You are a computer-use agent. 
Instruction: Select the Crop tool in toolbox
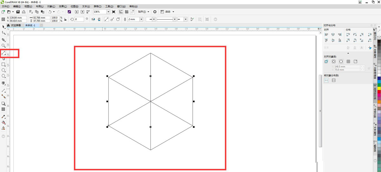pyautogui.click(x=3, y=40)
